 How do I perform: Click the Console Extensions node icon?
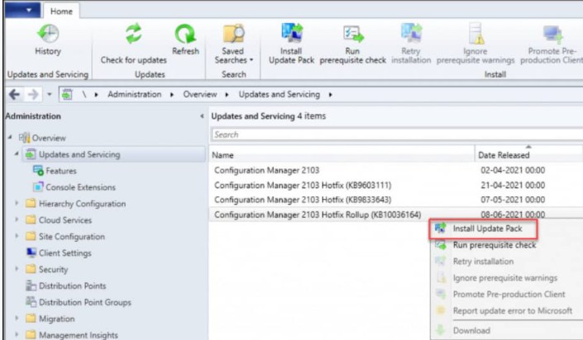coord(38,187)
